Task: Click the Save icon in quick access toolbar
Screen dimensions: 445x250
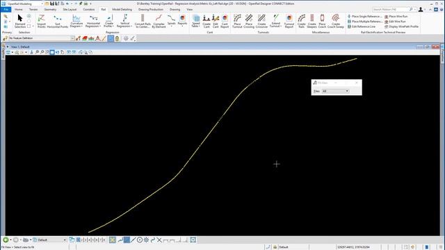Action: [x=52, y=3]
